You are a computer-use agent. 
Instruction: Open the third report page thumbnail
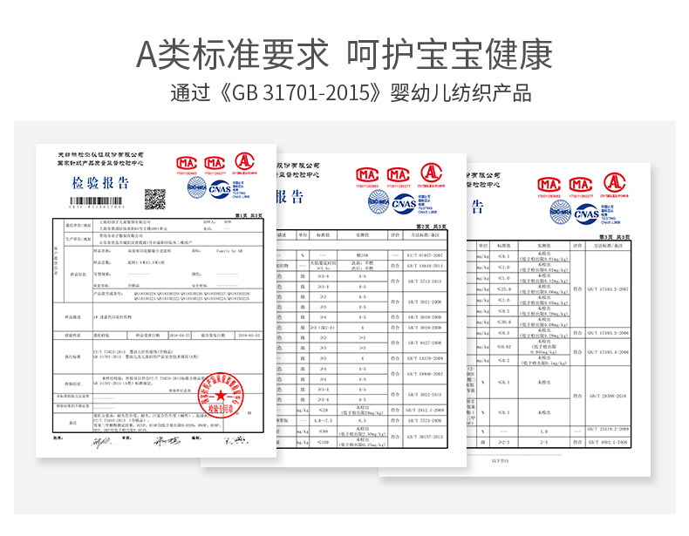point(558,320)
